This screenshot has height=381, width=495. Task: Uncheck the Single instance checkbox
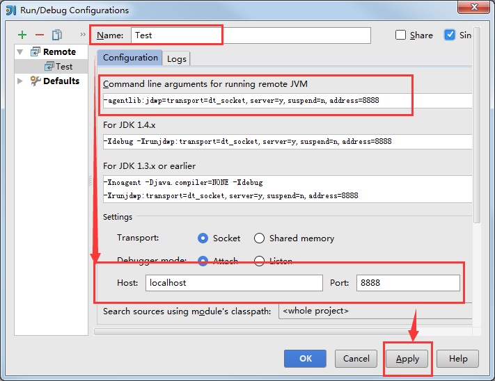tap(450, 35)
